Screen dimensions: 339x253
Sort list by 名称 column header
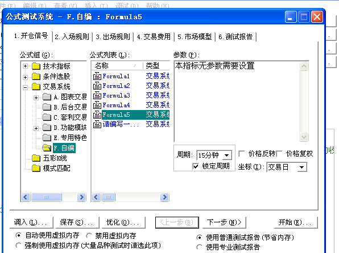point(117,66)
